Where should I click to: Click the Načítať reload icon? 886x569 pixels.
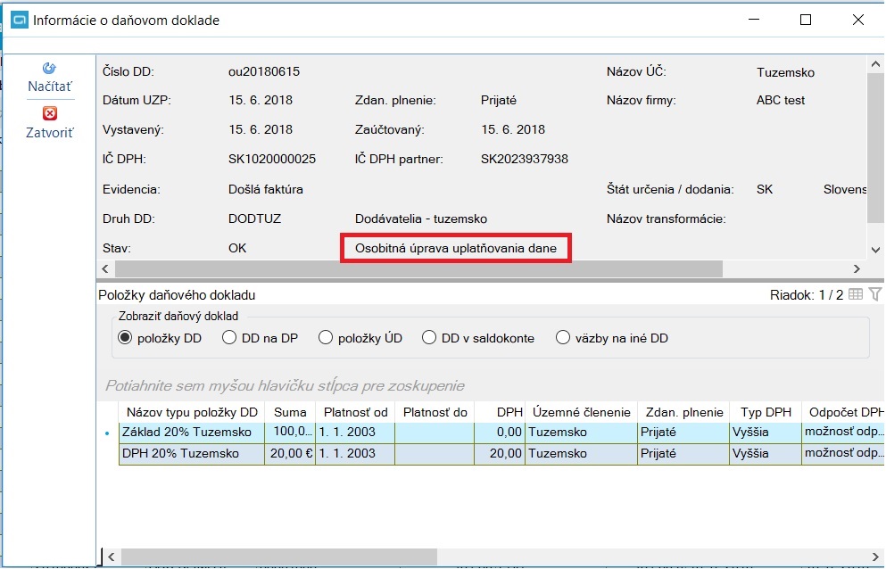pos(50,69)
